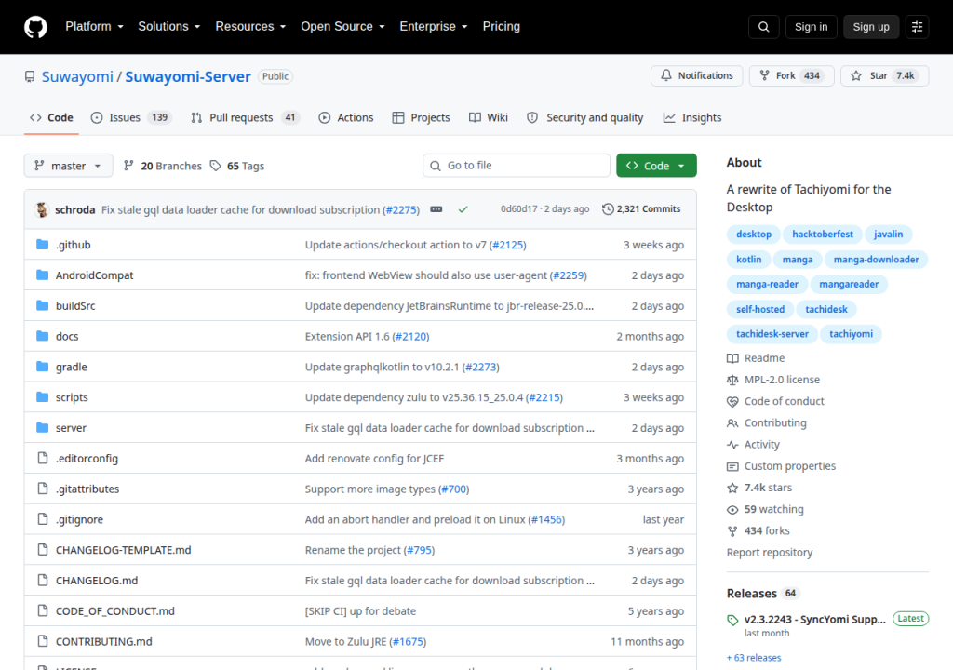The width and height of the screenshot is (953, 670).
Task: Click schroda's avatar image
Action: pos(42,209)
